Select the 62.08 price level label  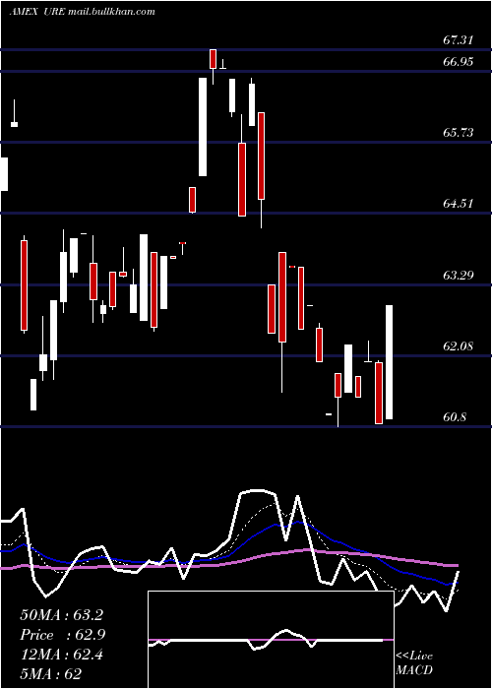[x=458, y=346]
